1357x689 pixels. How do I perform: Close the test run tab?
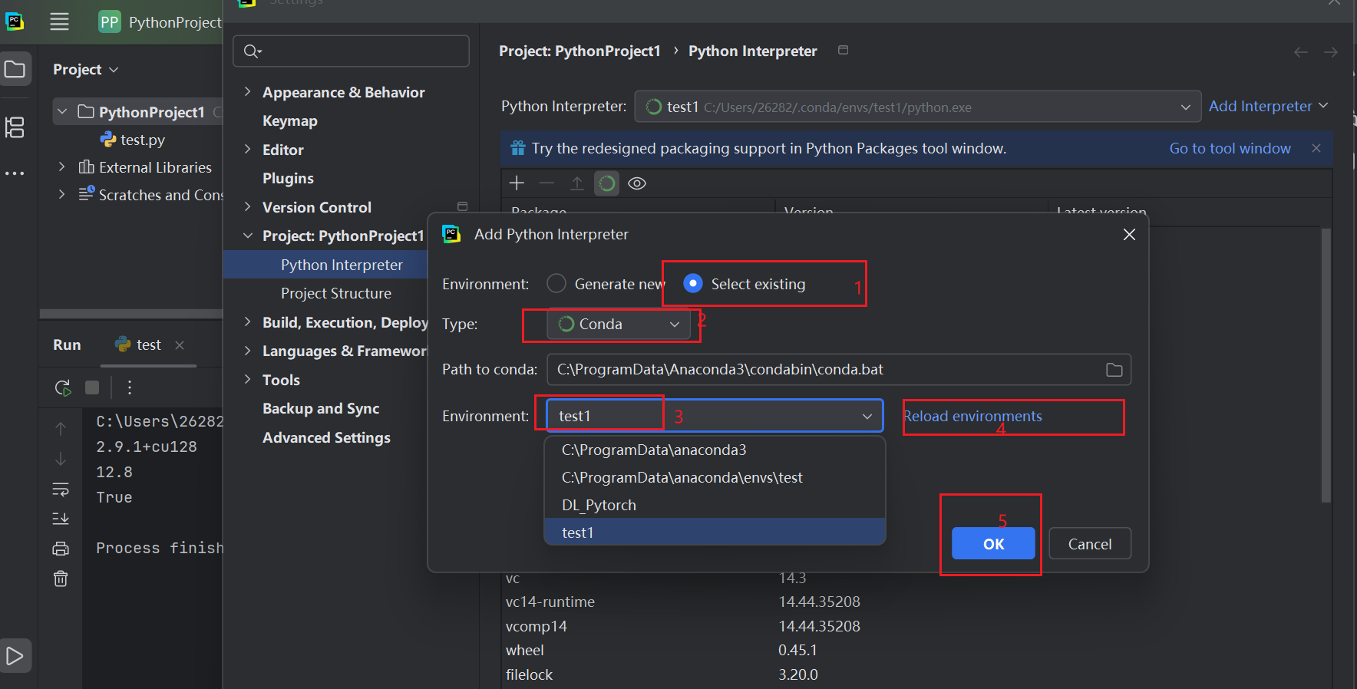180,345
